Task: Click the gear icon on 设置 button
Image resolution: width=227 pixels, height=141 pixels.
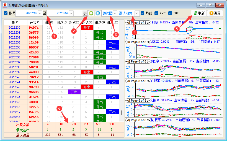Action: pyautogui.click(x=211, y=13)
